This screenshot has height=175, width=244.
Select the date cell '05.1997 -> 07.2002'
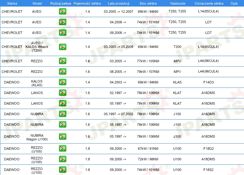[x=119, y=114]
